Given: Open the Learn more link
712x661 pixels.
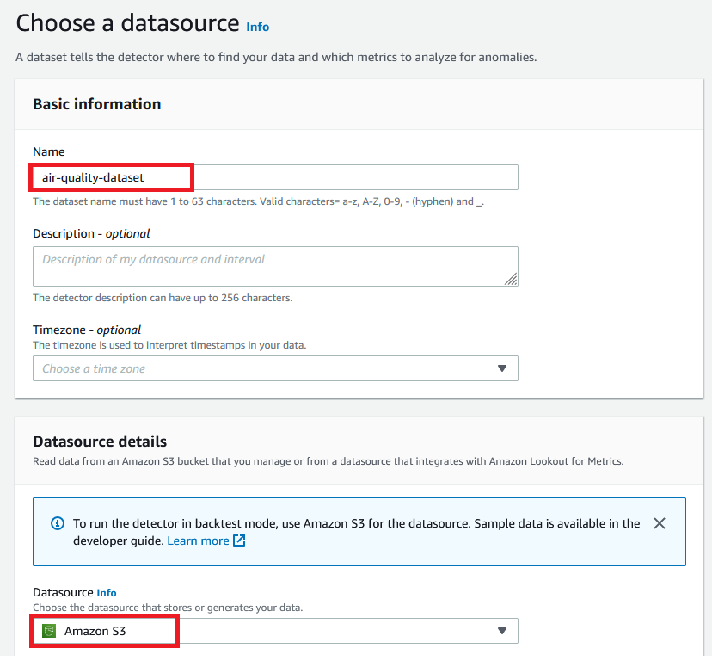Looking at the screenshot, I should [x=198, y=541].
